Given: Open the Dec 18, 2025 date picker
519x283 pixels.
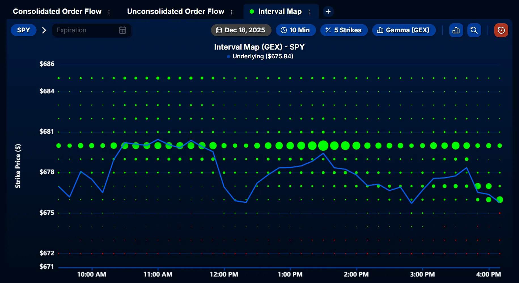Looking at the screenshot, I should [241, 30].
